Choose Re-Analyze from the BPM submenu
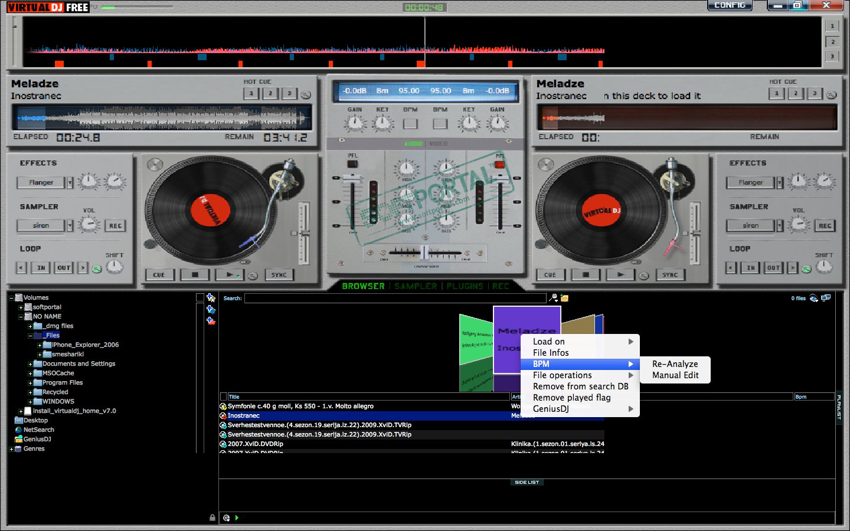Viewport: 850px width, 531px height. coord(675,364)
